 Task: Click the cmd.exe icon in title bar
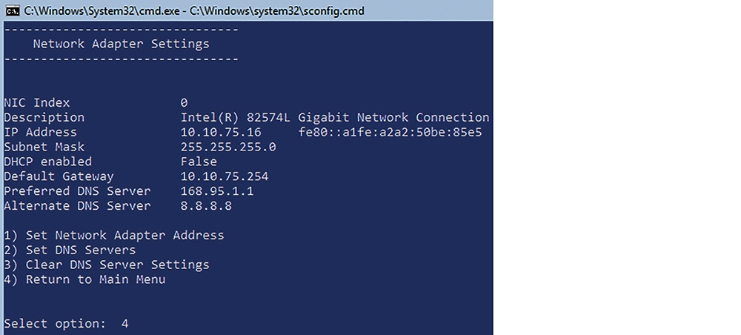pos(13,10)
